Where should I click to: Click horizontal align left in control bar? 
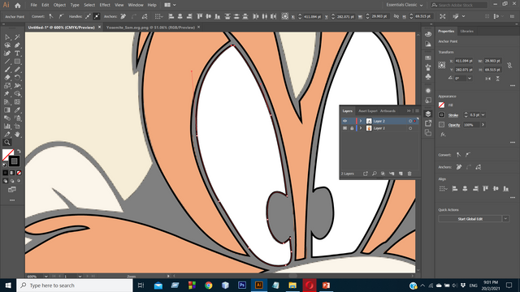click(171, 16)
